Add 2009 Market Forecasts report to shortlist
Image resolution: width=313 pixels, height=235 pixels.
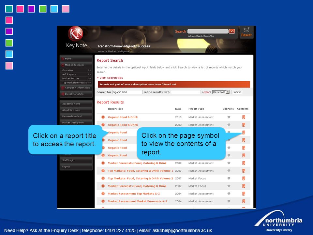tap(229, 163)
